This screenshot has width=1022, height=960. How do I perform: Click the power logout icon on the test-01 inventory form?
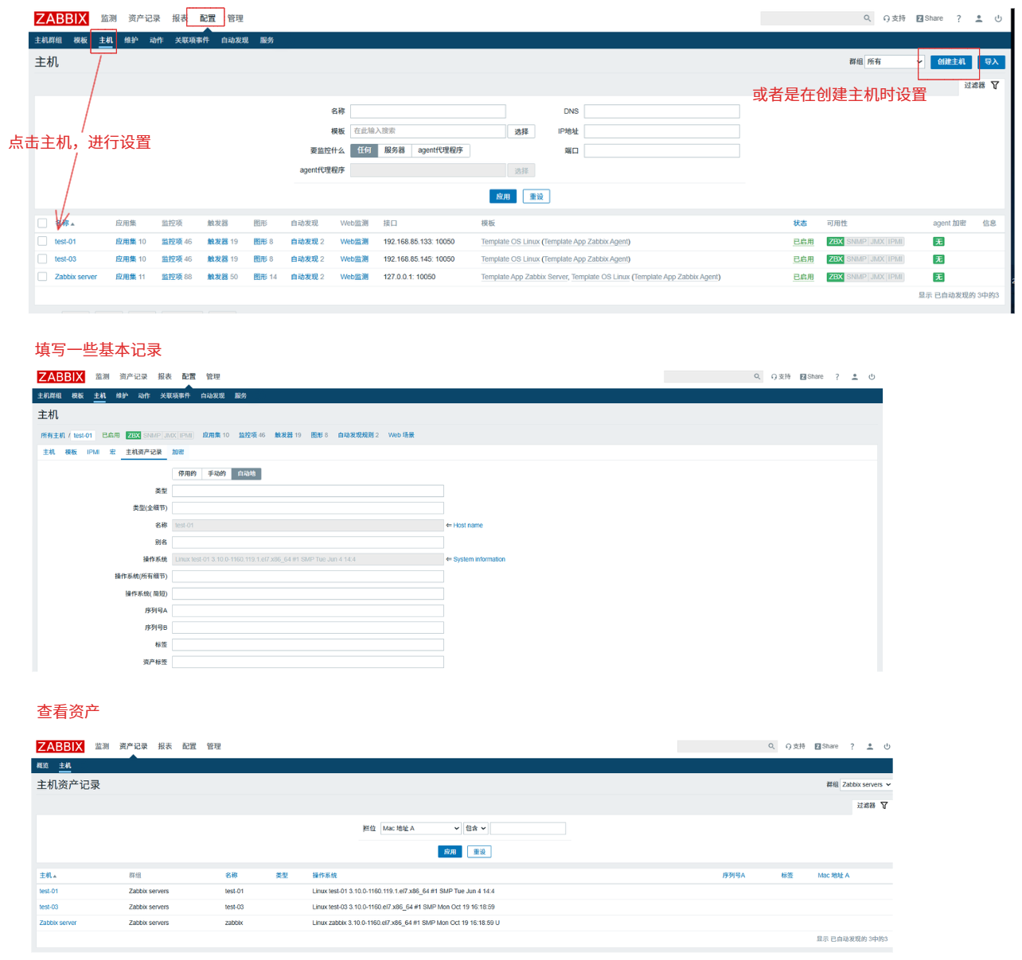(x=872, y=377)
